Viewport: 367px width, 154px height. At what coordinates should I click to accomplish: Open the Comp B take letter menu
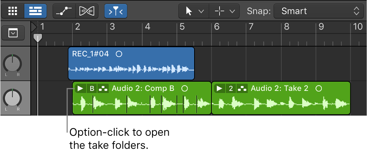91,89
